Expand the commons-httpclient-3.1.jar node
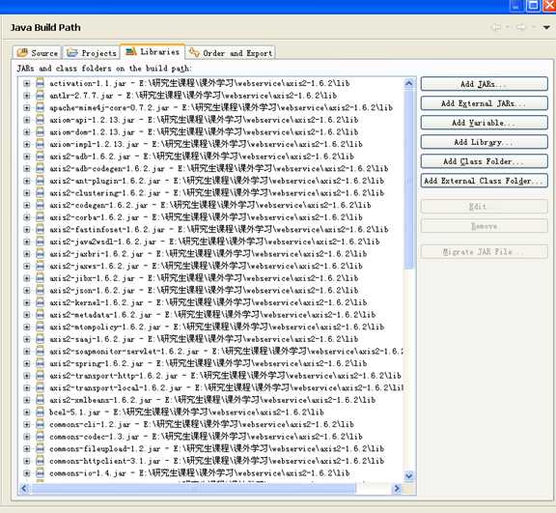Screen dimensions: 556x513 point(27,461)
